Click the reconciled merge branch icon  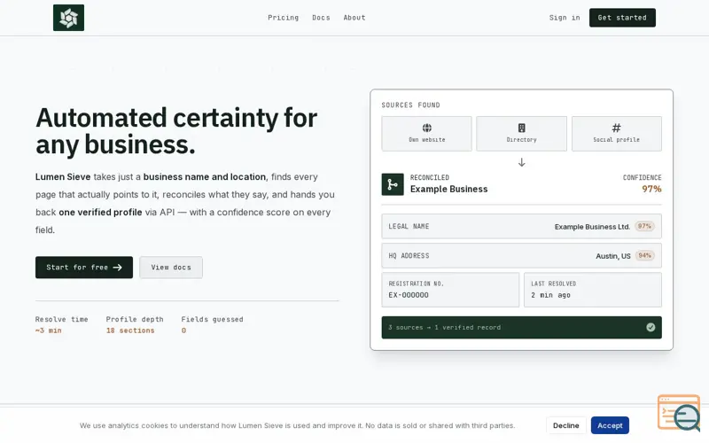click(393, 184)
